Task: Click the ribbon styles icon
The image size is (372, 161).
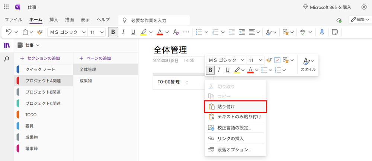Action: [269, 32]
